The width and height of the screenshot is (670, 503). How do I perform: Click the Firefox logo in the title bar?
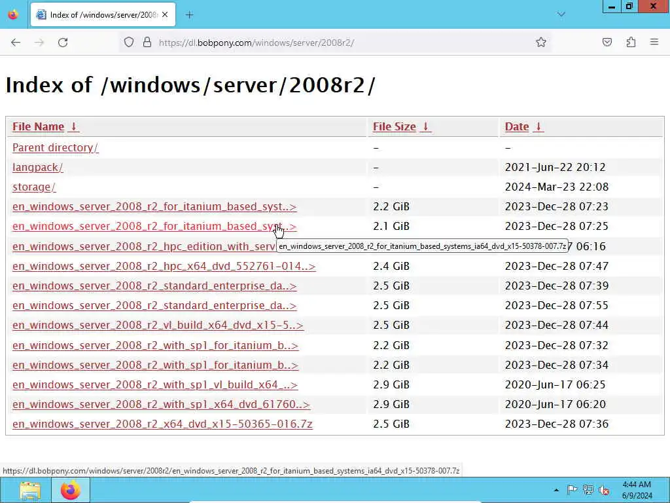pyautogui.click(x=13, y=14)
